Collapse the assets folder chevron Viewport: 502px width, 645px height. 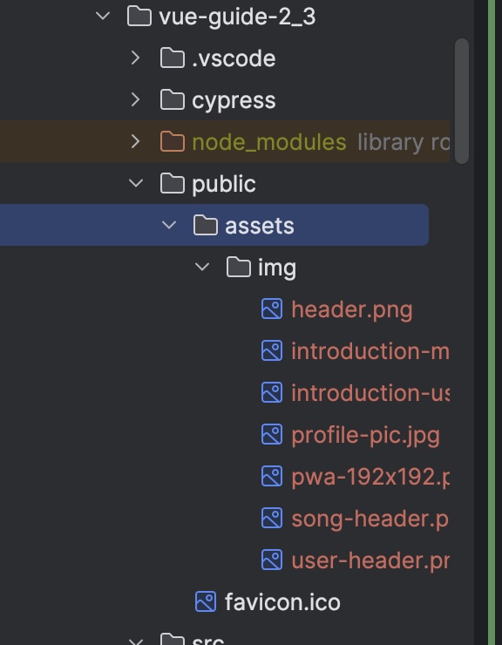click(x=169, y=225)
